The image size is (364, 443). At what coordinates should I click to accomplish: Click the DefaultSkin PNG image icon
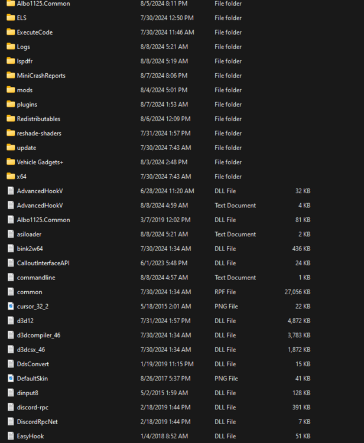tap(11, 378)
